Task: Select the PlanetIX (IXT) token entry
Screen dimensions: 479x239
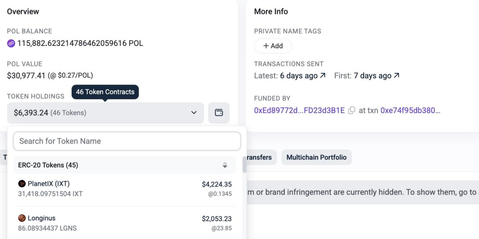Action: (125, 189)
